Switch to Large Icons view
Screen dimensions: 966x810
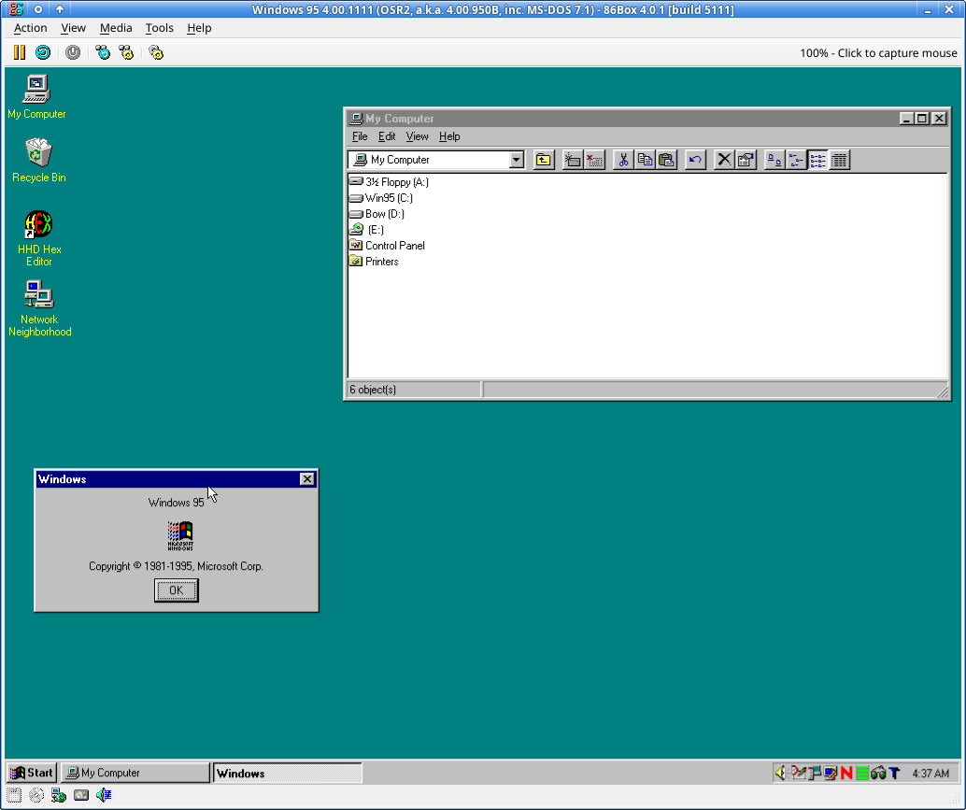coord(774,160)
